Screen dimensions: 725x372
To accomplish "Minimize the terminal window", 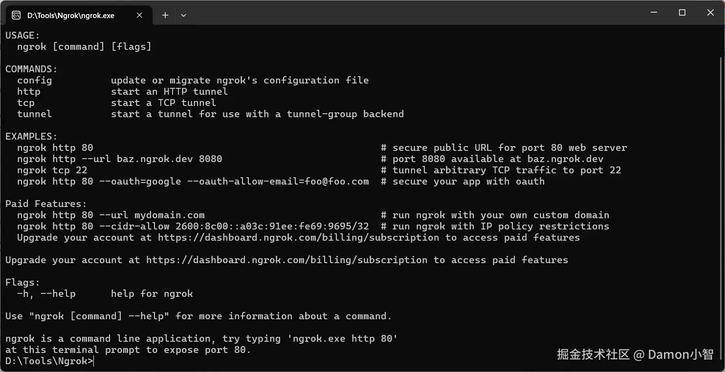I will 654,13.
